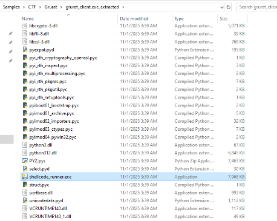Click the pyi_rth_pkgutil.pyc file icon
The image size is (277, 221).
[25, 90]
